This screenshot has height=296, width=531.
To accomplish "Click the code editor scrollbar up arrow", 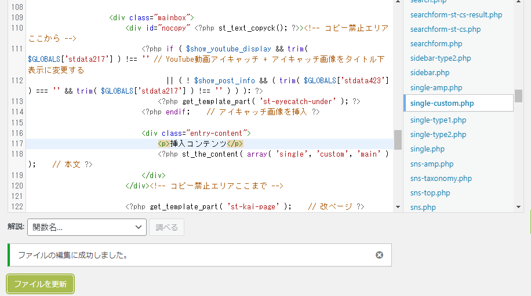I will pos(398,2).
